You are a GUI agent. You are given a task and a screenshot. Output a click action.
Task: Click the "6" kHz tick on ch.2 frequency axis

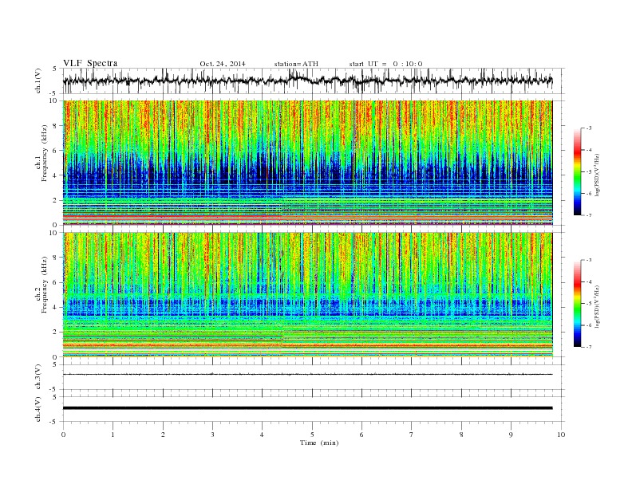pos(56,282)
